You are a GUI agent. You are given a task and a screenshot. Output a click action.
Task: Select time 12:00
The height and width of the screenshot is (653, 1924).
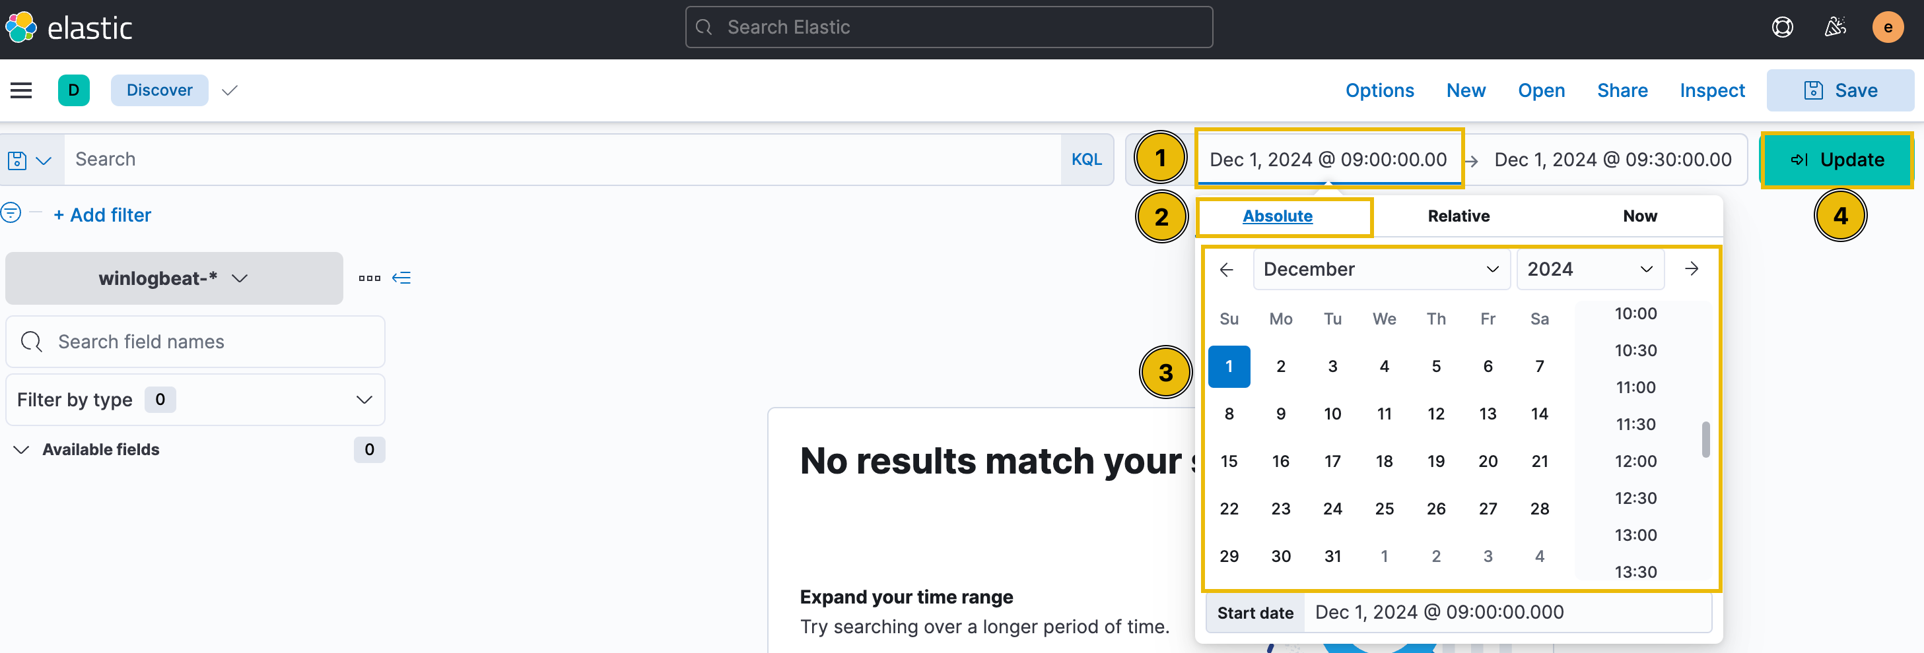coord(1635,462)
